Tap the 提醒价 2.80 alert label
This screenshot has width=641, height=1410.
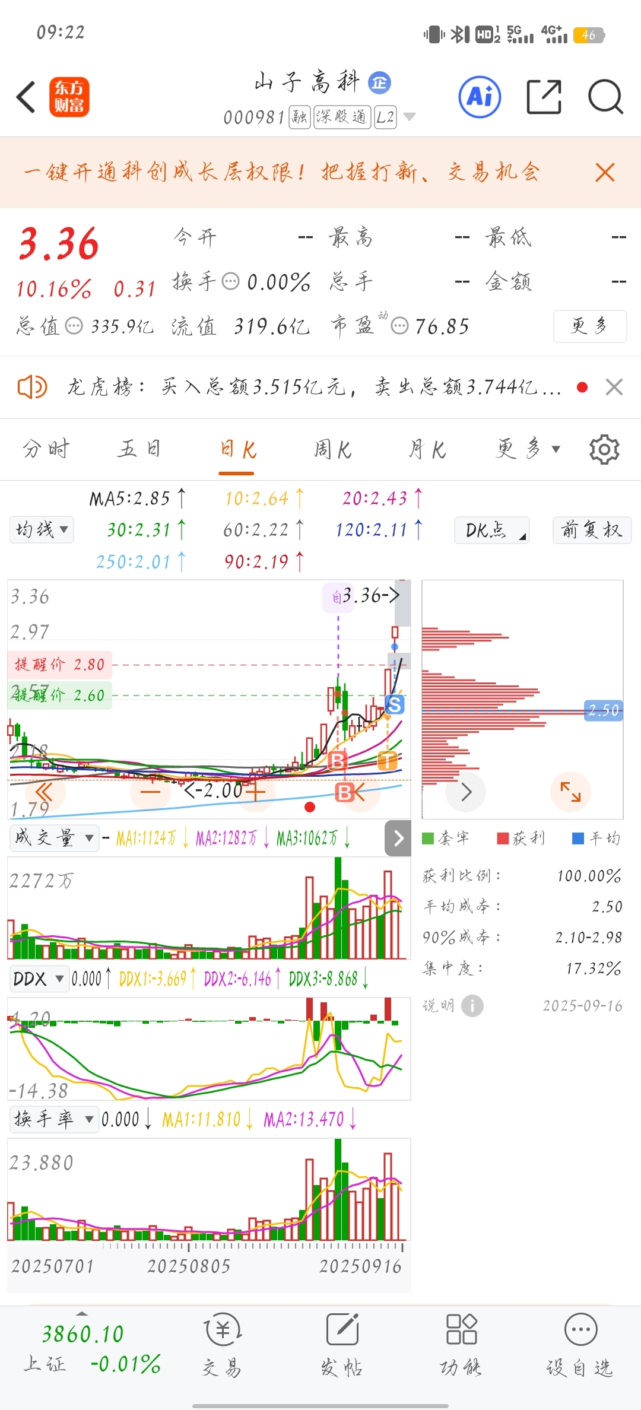59,665
